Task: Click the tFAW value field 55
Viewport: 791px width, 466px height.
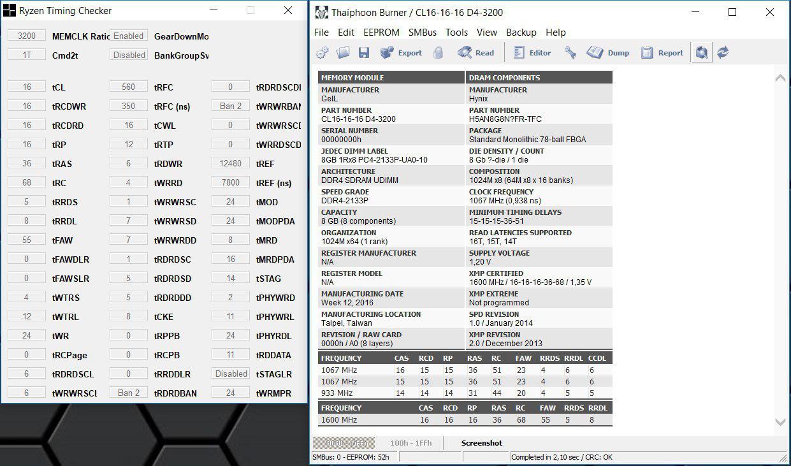Action: [27, 240]
